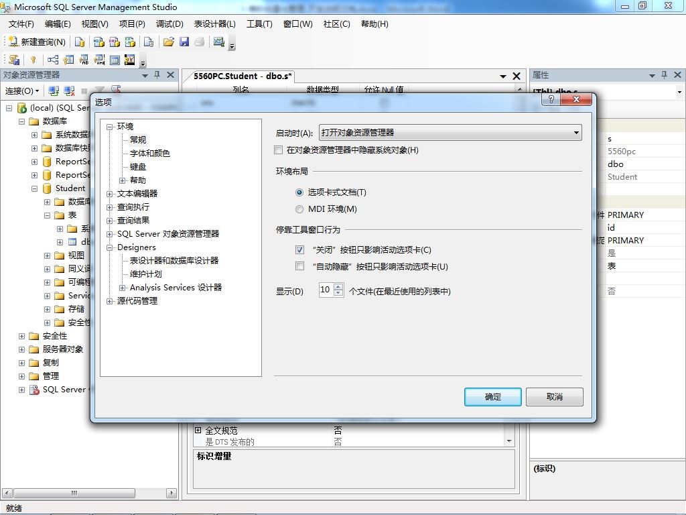Screen dimensions: 686x515
Task: Select MDI environment radio button
Action: pos(299,209)
